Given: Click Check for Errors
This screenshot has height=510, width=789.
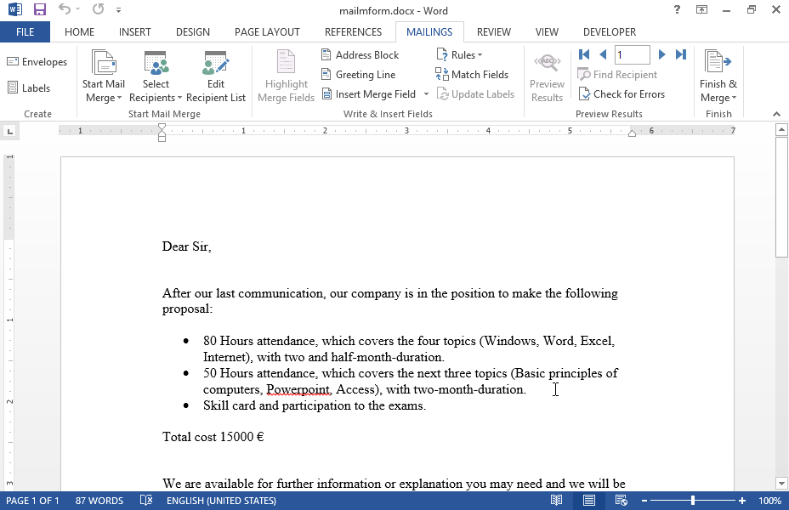Looking at the screenshot, I should [x=622, y=94].
